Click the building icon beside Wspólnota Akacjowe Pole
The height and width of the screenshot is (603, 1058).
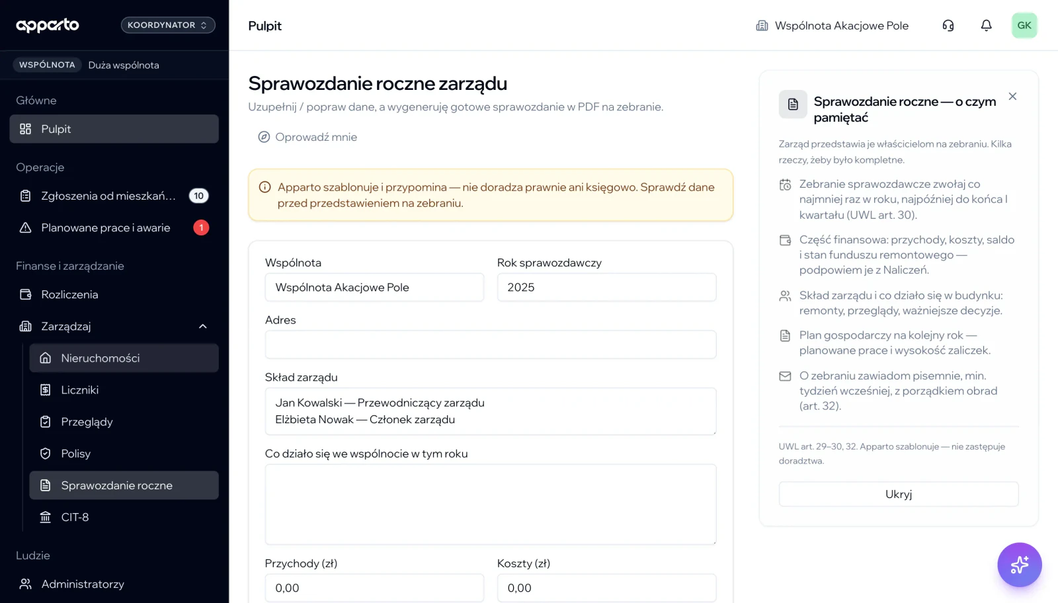762,26
